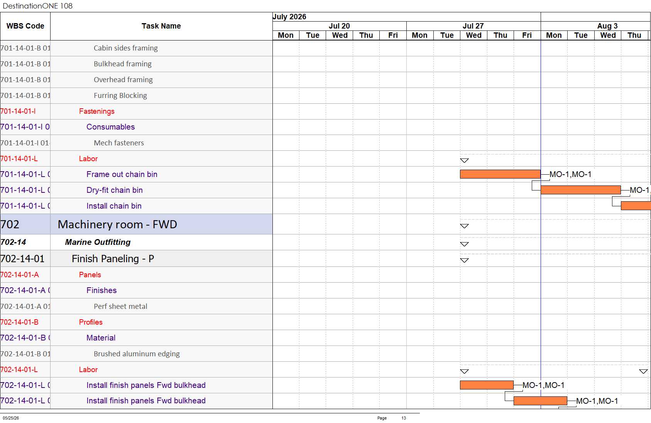Click the summary marker on 701-14-01-L Labor row
651x423 pixels.
point(464,160)
